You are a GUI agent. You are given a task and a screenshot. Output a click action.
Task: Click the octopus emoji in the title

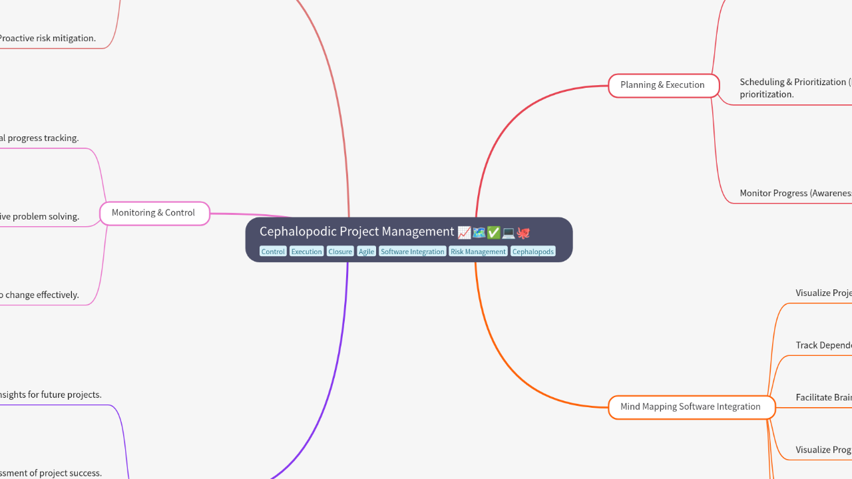(x=523, y=232)
